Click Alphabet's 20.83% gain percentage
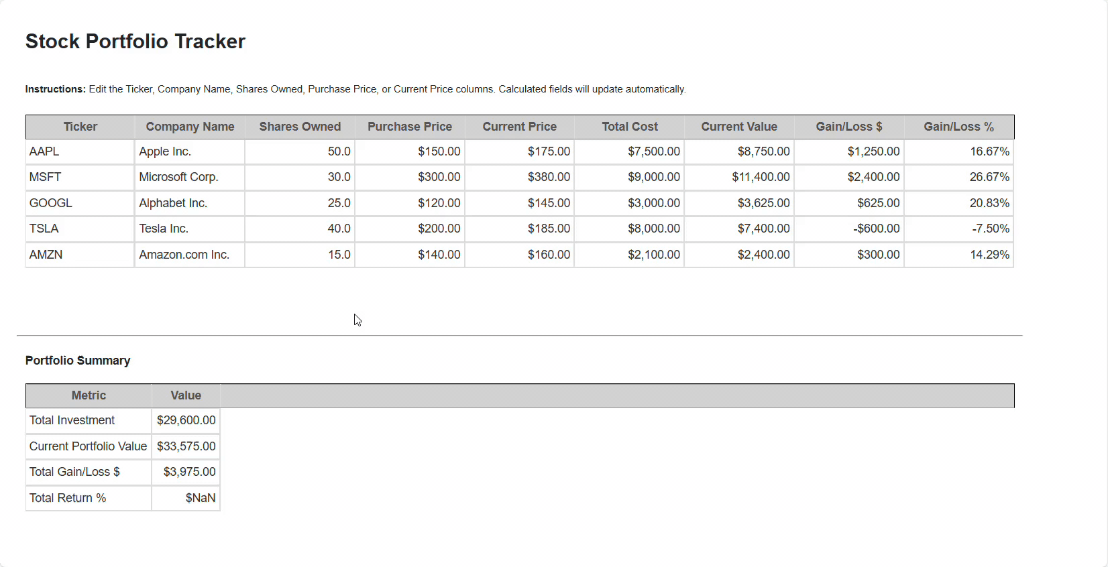Screen dimensions: 1108x567 point(959,203)
